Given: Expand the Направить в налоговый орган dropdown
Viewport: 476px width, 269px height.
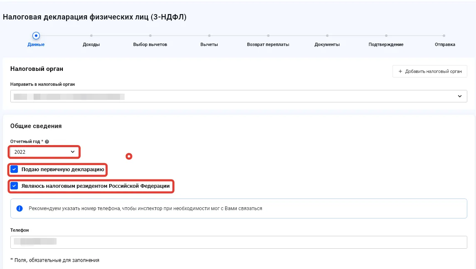Looking at the screenshot, I should (x=238, y=96).
